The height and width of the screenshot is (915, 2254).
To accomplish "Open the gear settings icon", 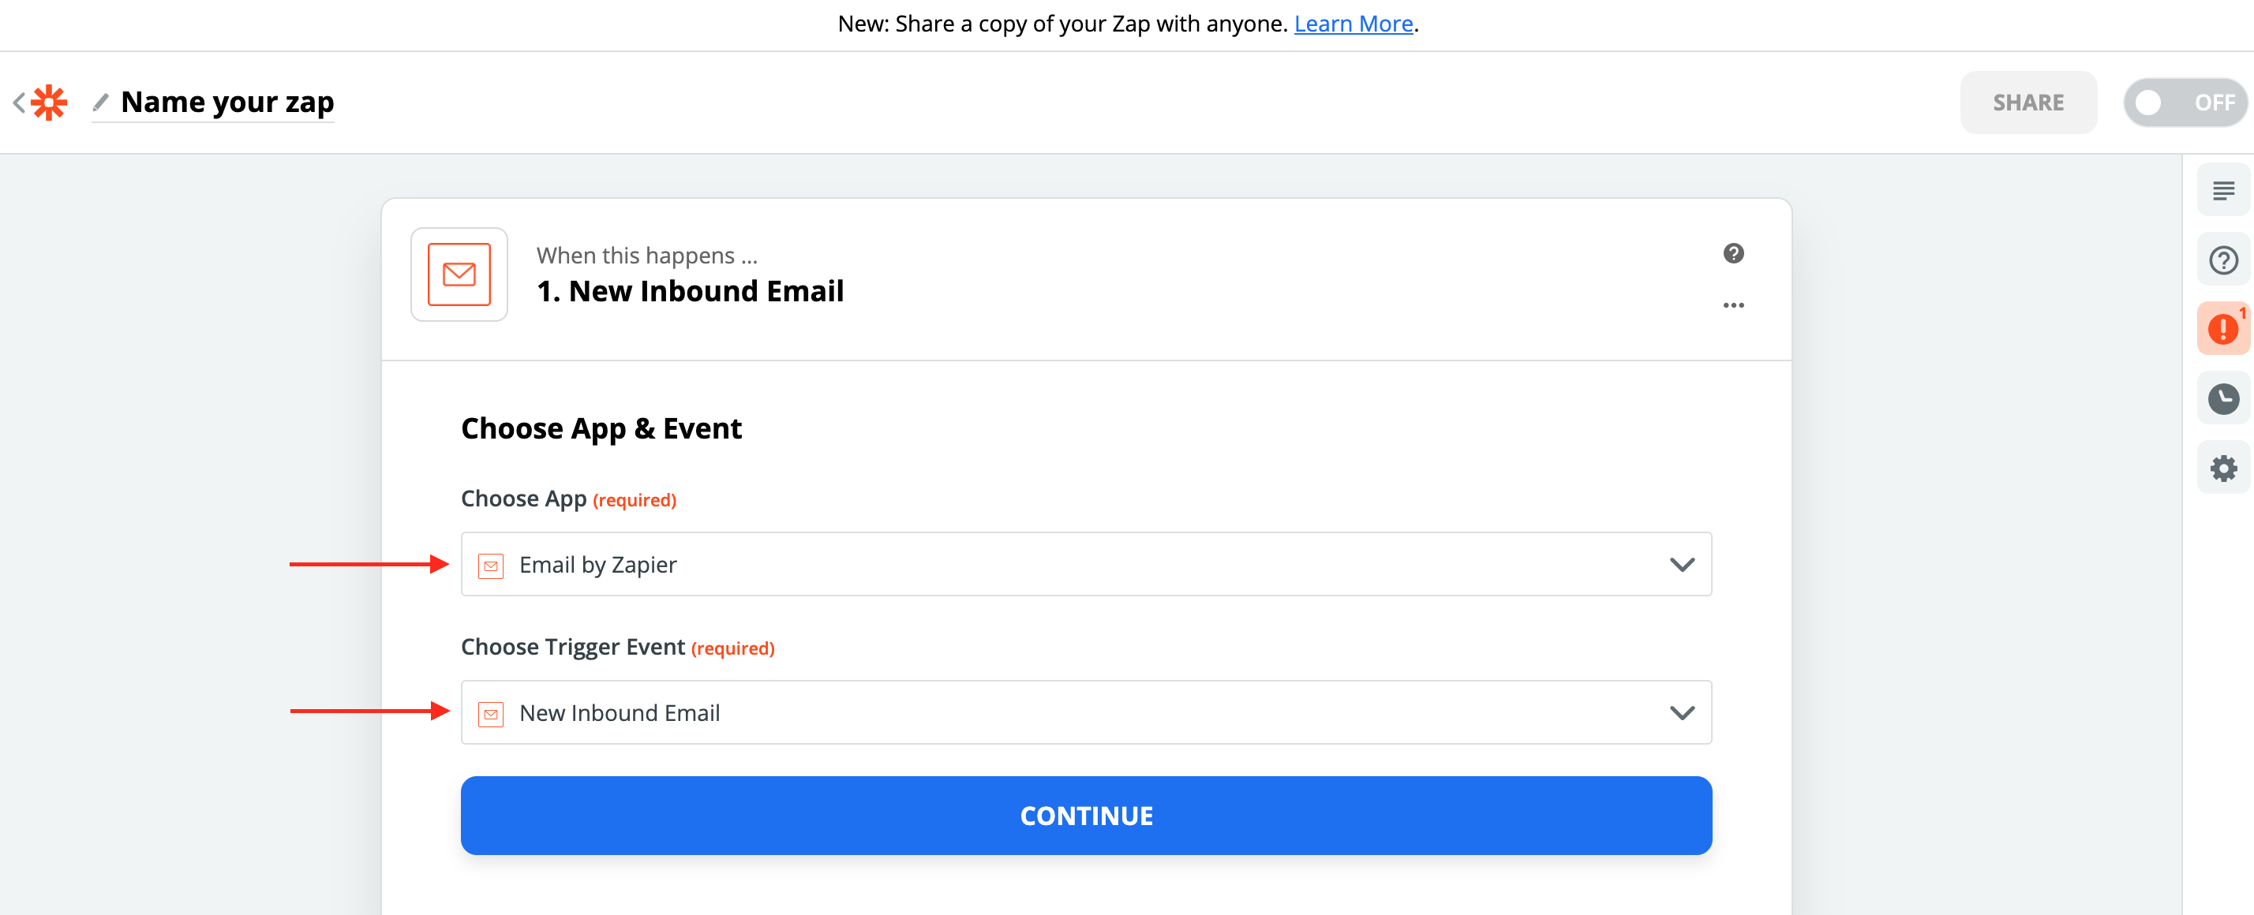I will pyautogui.click(x=2222, y=468).
